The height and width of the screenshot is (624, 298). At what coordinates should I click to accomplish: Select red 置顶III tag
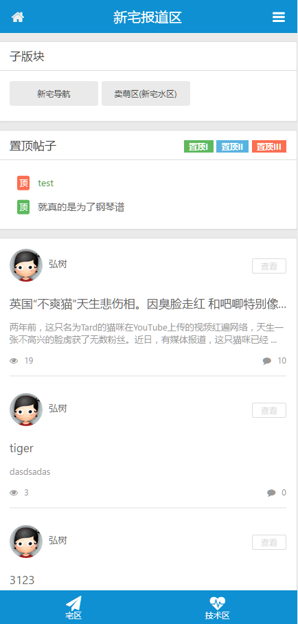tap(269, 146)
